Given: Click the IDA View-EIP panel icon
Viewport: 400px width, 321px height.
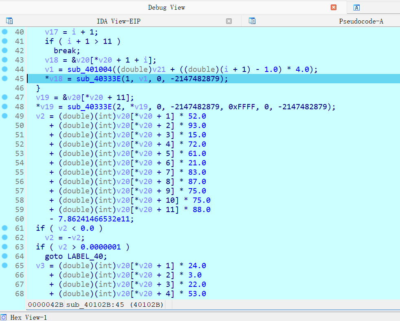Looking at the screenshot, I should click(x=9, y=21).
